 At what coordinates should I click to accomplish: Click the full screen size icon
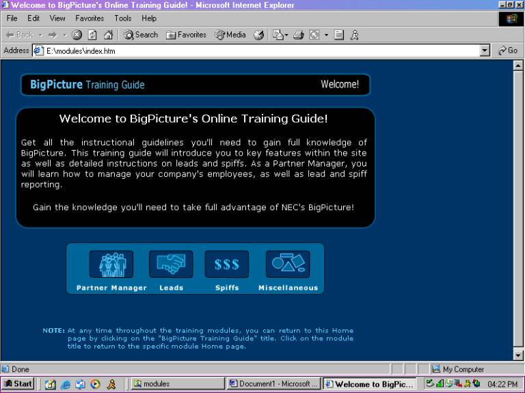click(314, 35)
